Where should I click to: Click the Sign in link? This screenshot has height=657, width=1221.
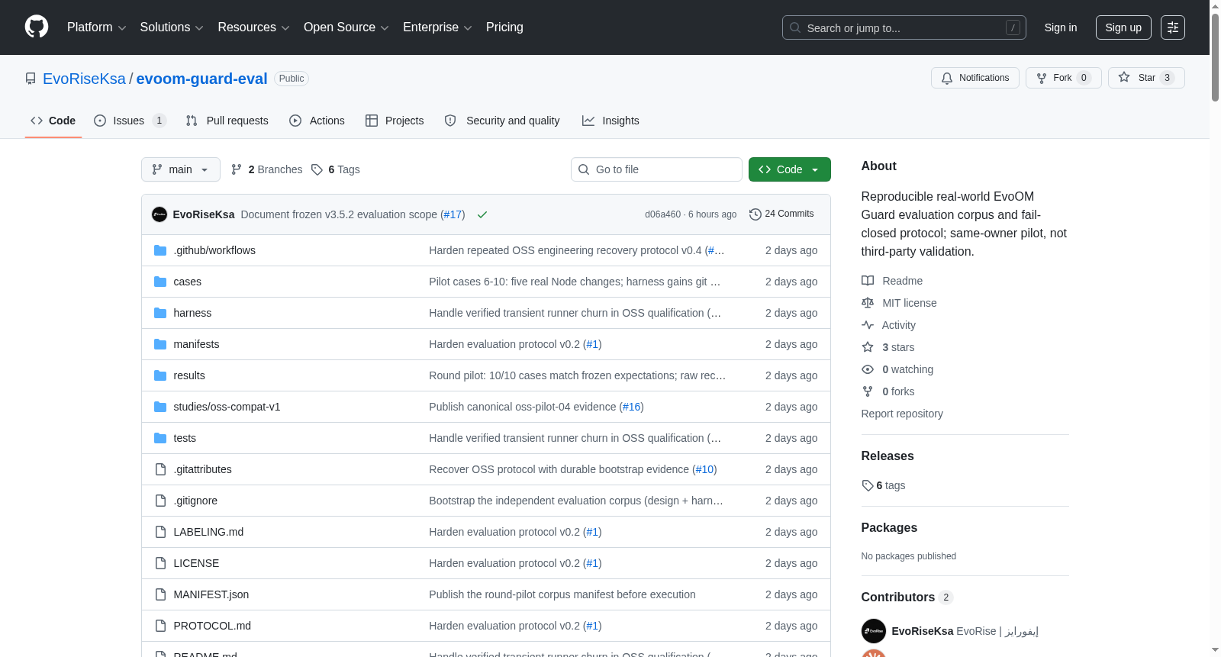(1061, 27)
